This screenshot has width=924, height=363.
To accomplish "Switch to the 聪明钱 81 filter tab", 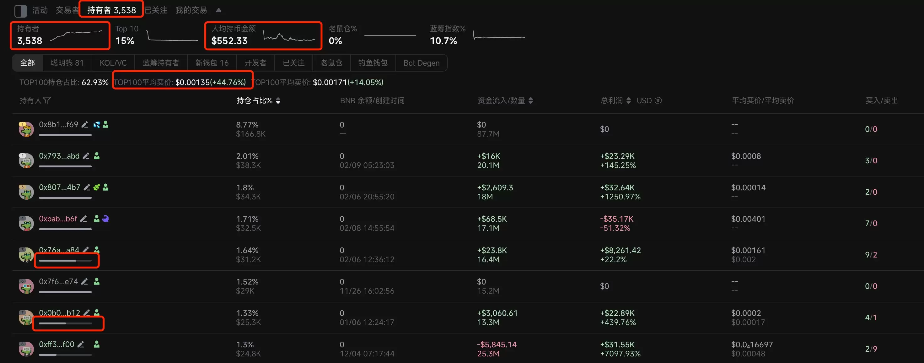I will coord(67,62).
